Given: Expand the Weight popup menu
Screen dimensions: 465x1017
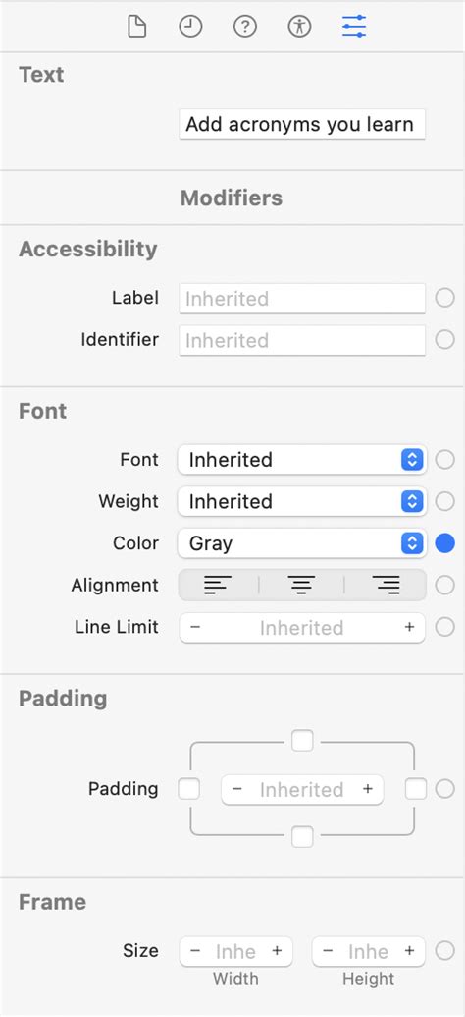Looking at the screenshot, I should [302, 501].
